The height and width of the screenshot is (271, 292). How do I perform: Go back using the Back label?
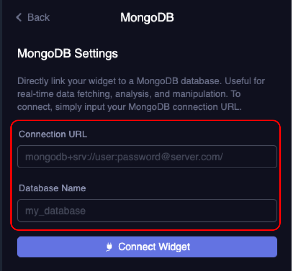click(38, 18)
